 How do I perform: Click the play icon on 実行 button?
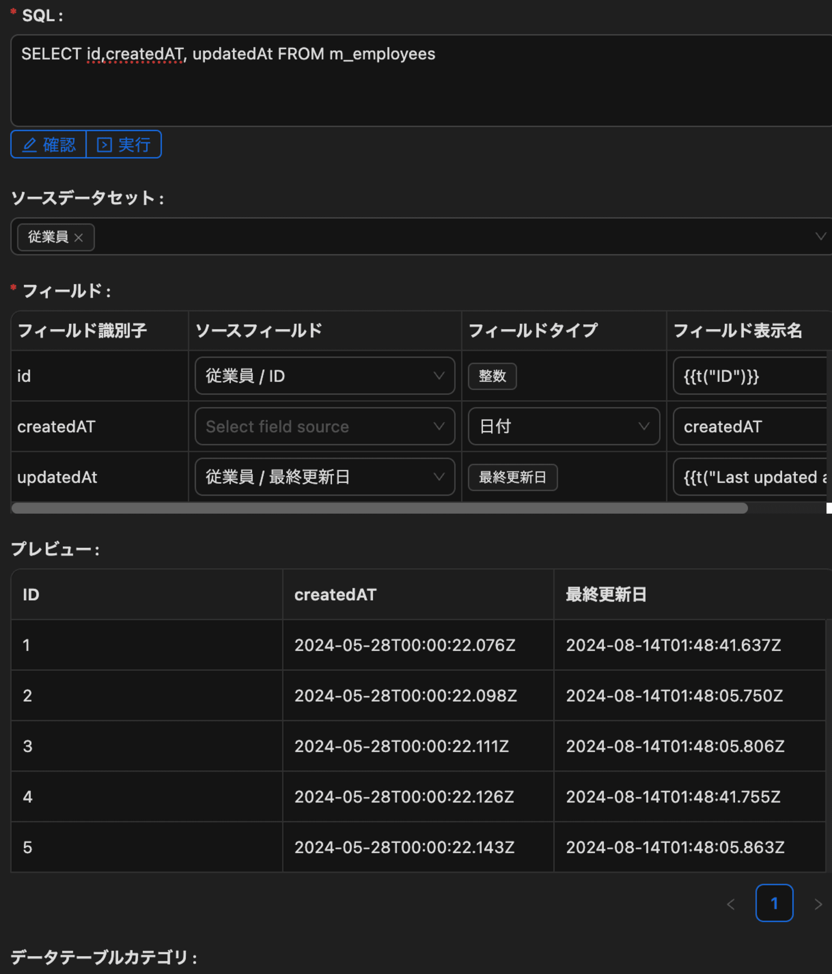(104, 145)
